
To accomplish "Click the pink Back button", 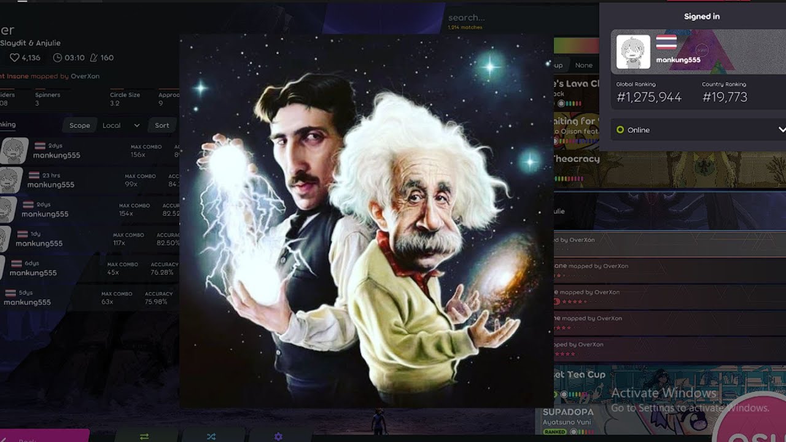I will [x=44, y=436].
